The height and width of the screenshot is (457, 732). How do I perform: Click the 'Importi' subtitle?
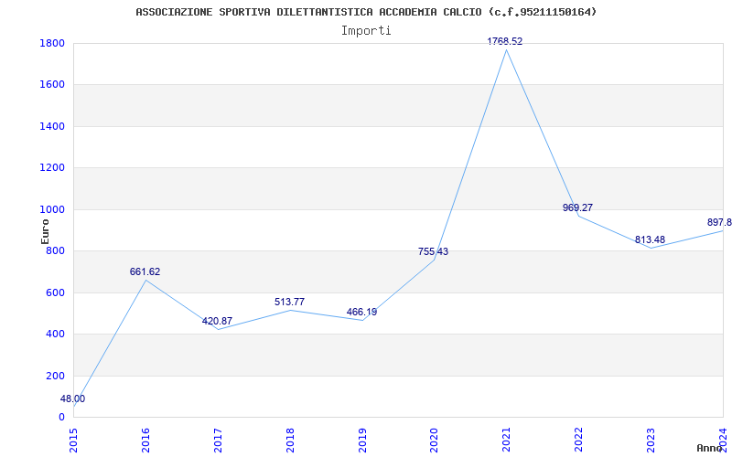click(x=366, y=31)
